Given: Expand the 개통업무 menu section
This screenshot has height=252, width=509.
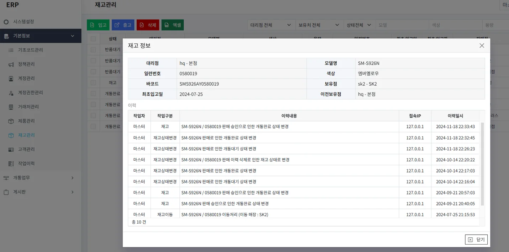Looking at the screenshot, I should click(73, 178).
